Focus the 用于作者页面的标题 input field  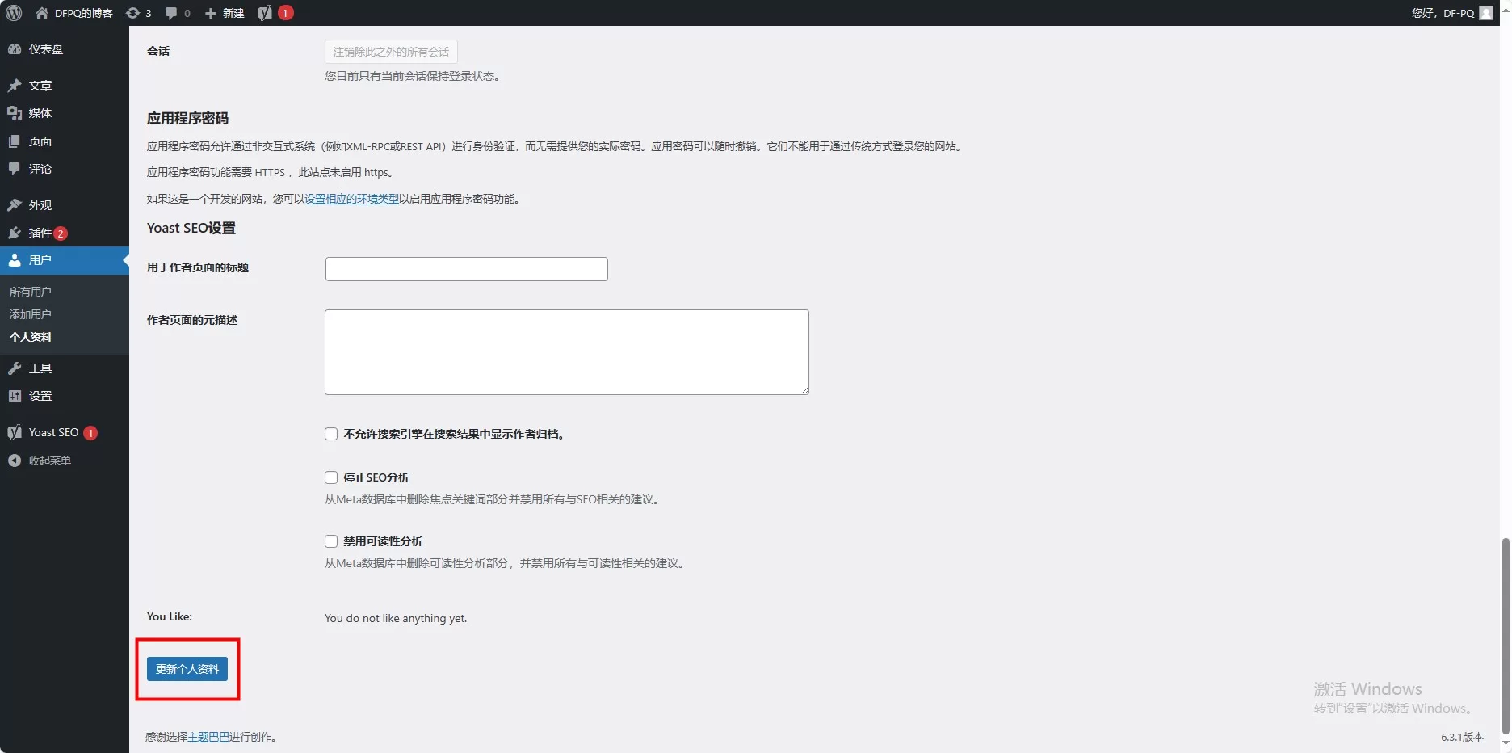point(466,269)
